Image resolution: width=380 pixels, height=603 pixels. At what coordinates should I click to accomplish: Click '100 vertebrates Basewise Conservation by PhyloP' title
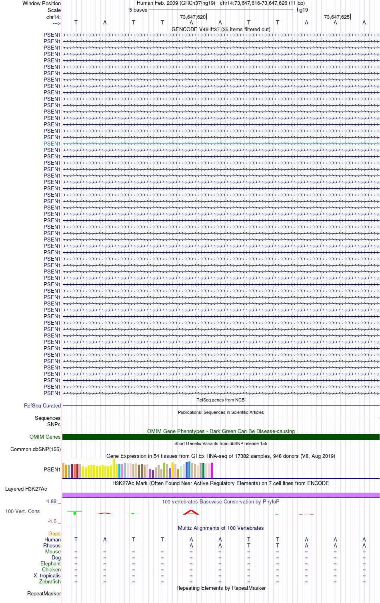221,501
